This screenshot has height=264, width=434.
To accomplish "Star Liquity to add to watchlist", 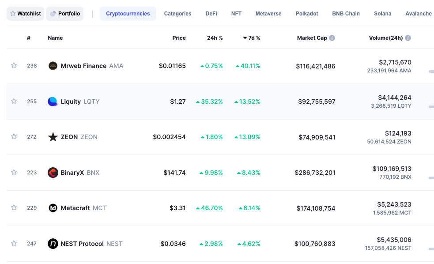I will pyautogui.click(x=14, y=101).
